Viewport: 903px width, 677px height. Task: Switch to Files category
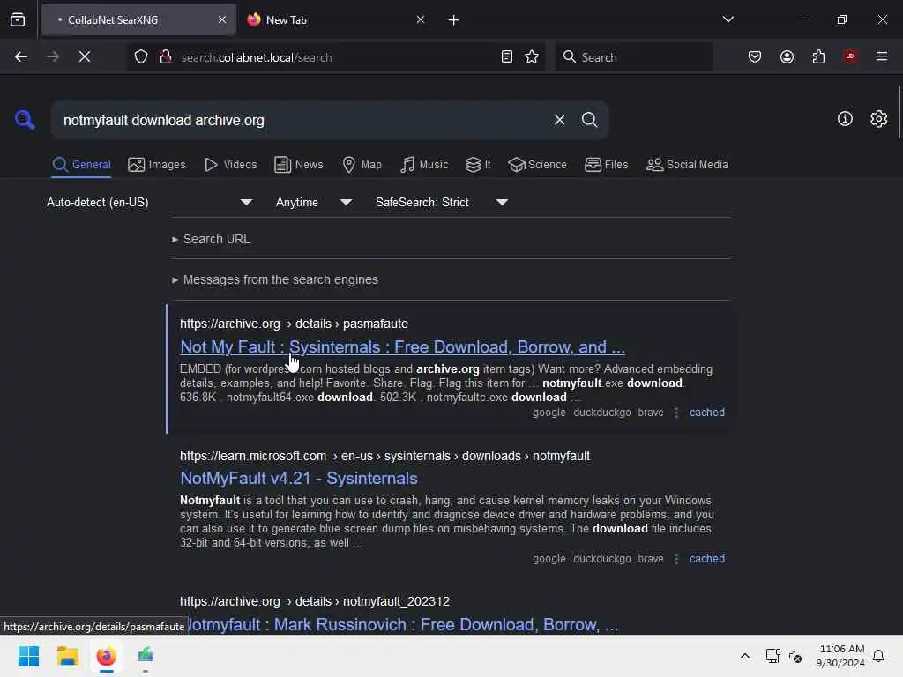pos(606,165)
